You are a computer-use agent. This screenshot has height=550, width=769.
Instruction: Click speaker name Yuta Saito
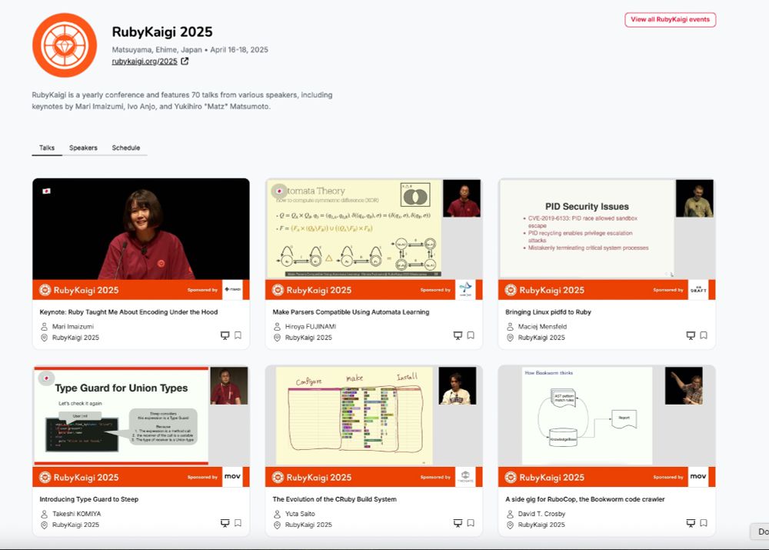tap(300, 514)
